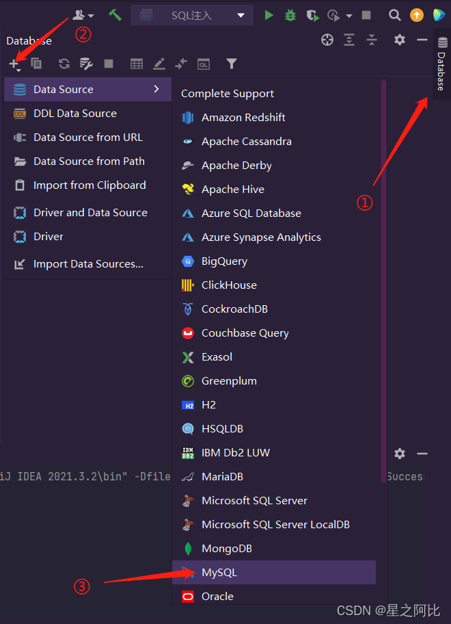Viewport: 451px width, 624px height.
Task: Select Exasol data source
Action: tap(274, 357)
